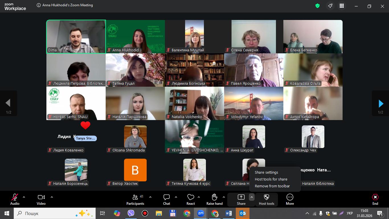Expand the React options chevron
Viewport: 389px width, 219px height.
(x=199, y=197)
